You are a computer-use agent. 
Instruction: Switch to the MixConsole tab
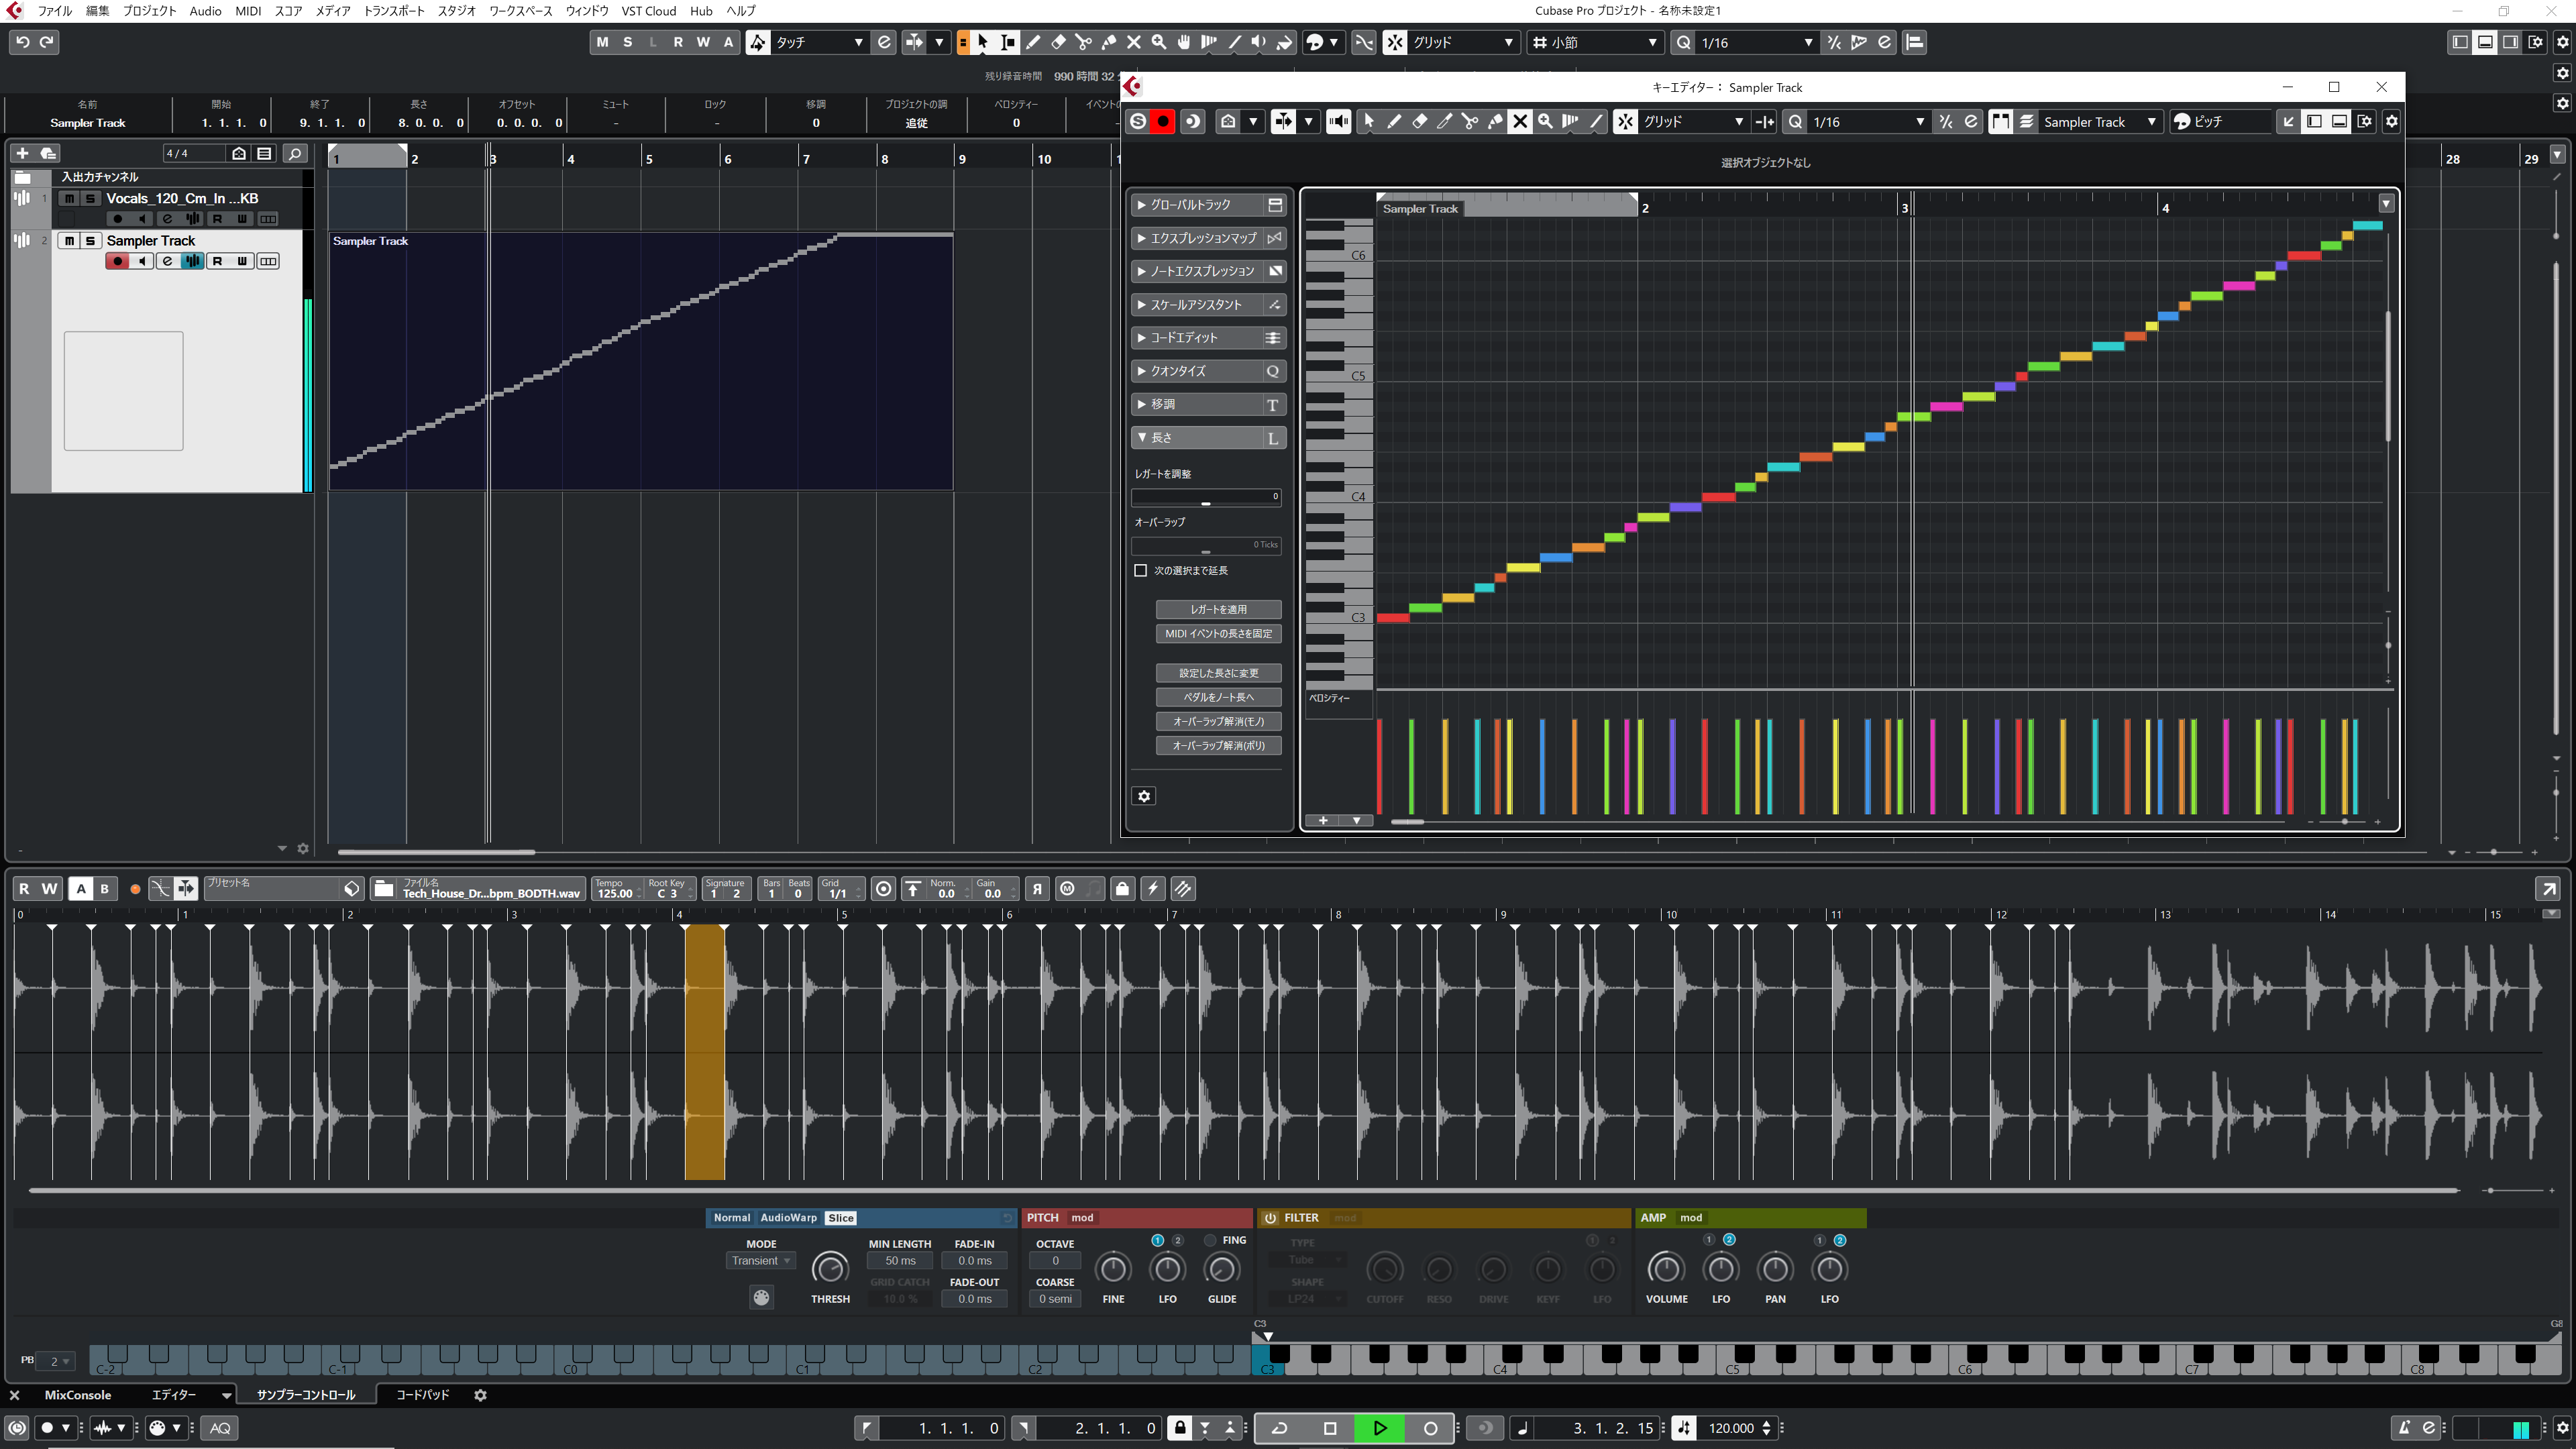(77, 1394)
